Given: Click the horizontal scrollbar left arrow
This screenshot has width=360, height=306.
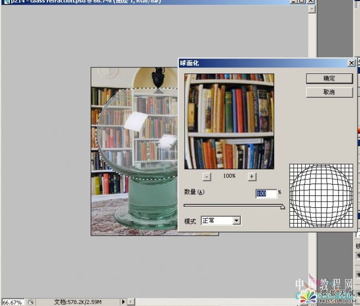Looking at the screenshot, I should point(131,302).
